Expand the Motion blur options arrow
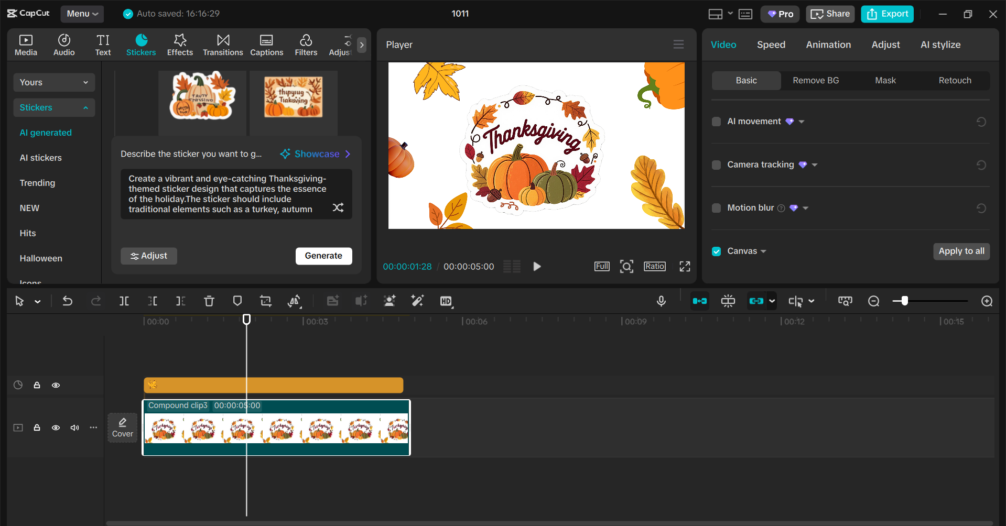Viewport: 1006px width, 526px height. point(806,208)
